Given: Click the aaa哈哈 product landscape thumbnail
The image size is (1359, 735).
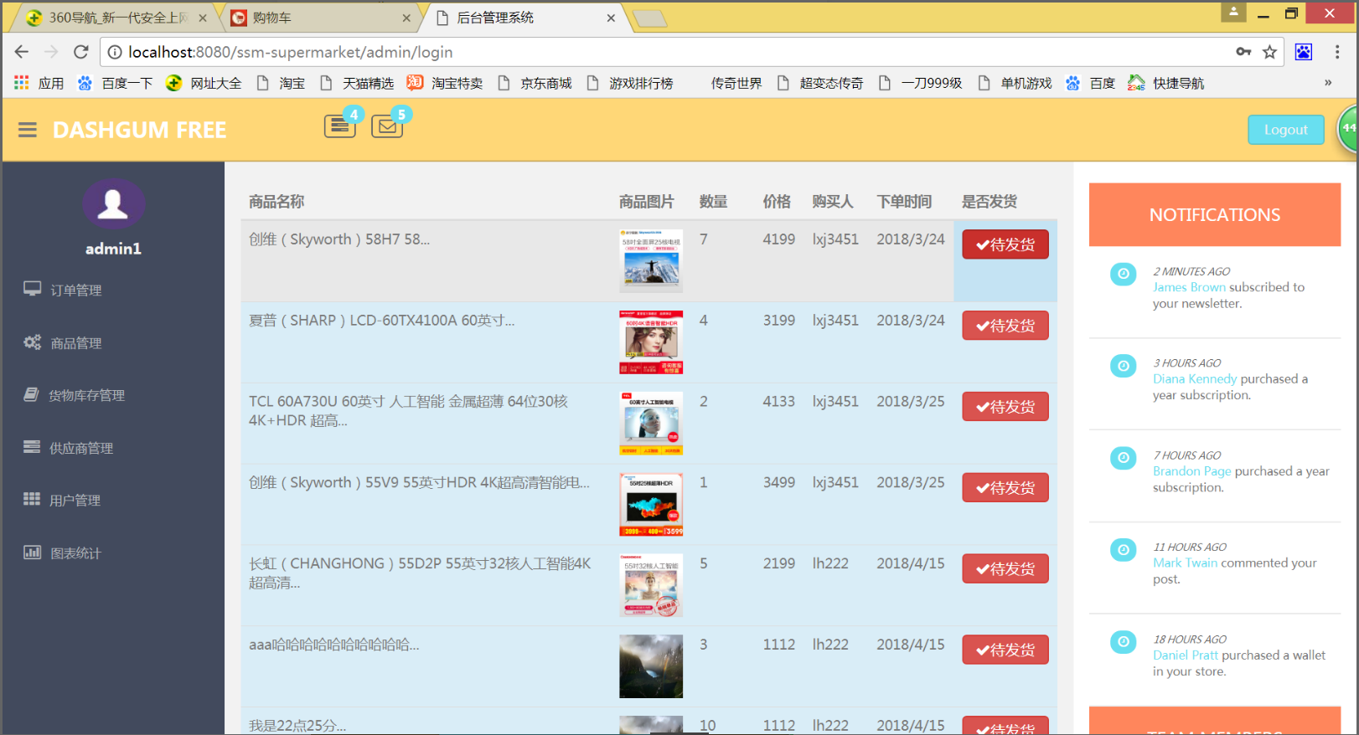Looking at the screenshot, I should pyautogui.click(x=651, y=666).
